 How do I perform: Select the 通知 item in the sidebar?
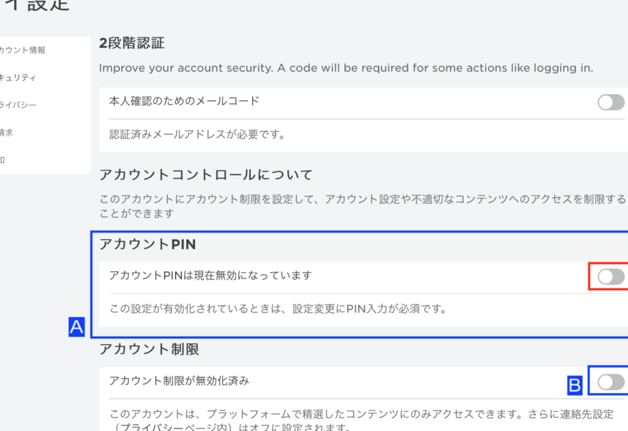pyautogui.click(x=3, y=160)
